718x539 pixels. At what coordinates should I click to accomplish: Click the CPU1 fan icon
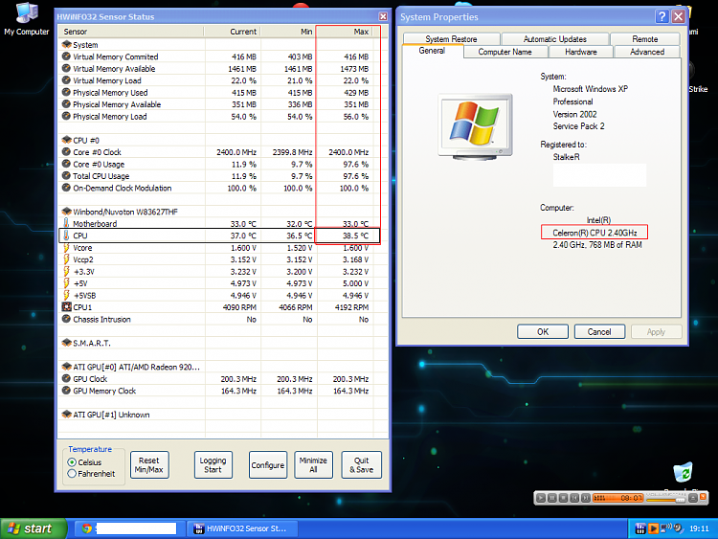(66, 307)
